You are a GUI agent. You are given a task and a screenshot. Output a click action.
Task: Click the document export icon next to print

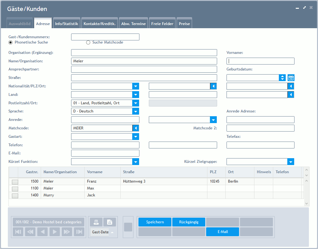110,222
